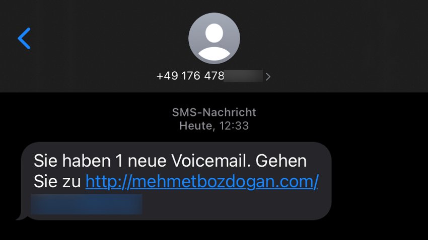Image resolution: width=428 pixels, height=240 pixels.
Task: Tap the blurred part of the phone number
Action: (x=243, y=76)
